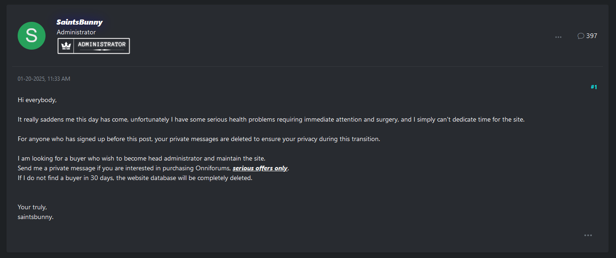This screenshot has height=258, width=616.
Task: Open the three-dot menu in post header
Action: pyautogui.click(x=558, y=37)
